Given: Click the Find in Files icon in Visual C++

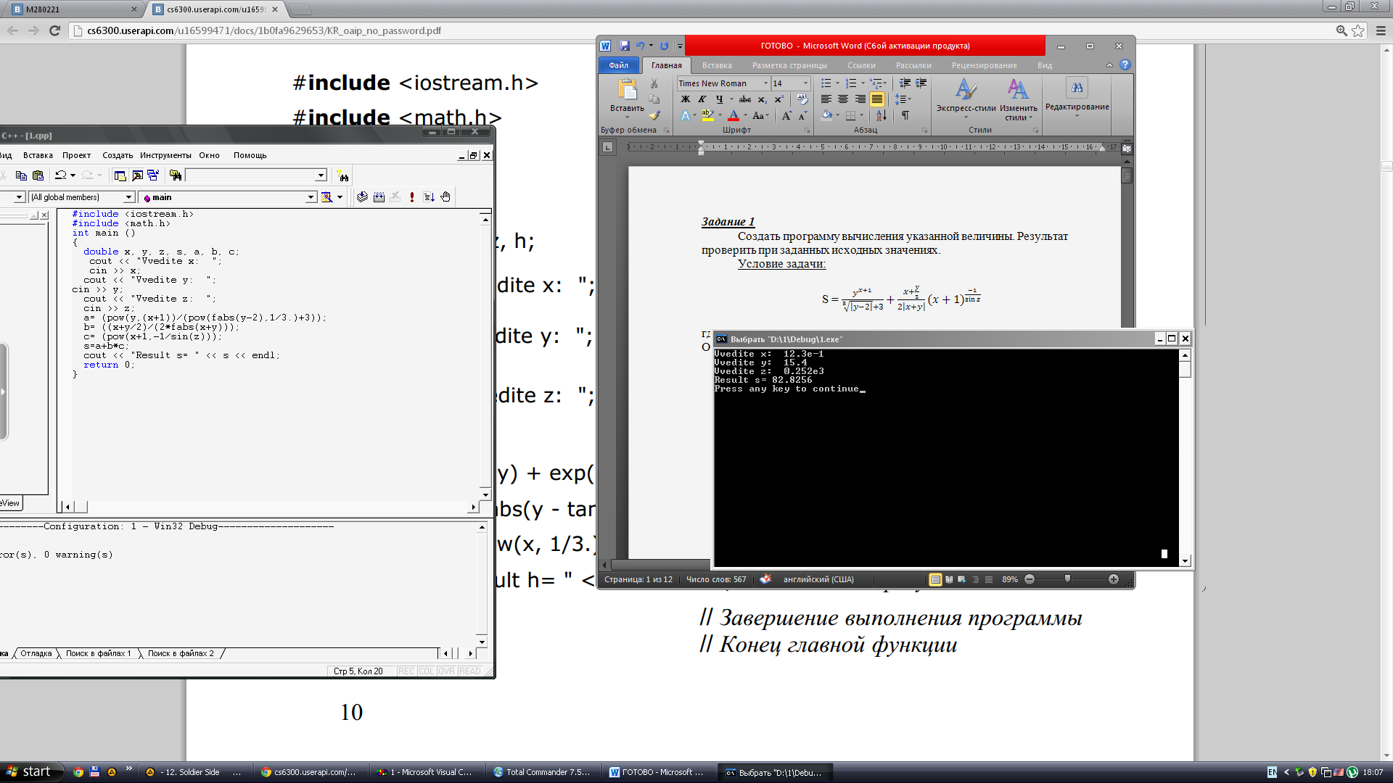Looking at the screenshot, I should coord(175,175).
